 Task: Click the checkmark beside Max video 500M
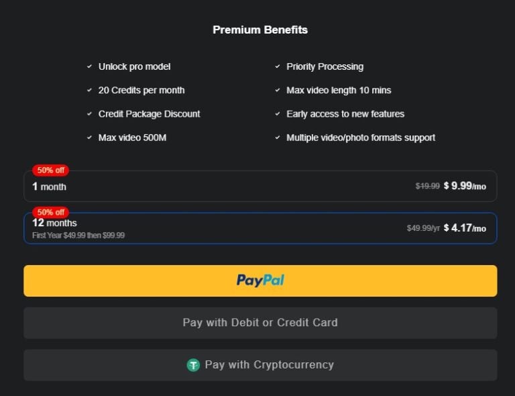click(x=89, y=138)
